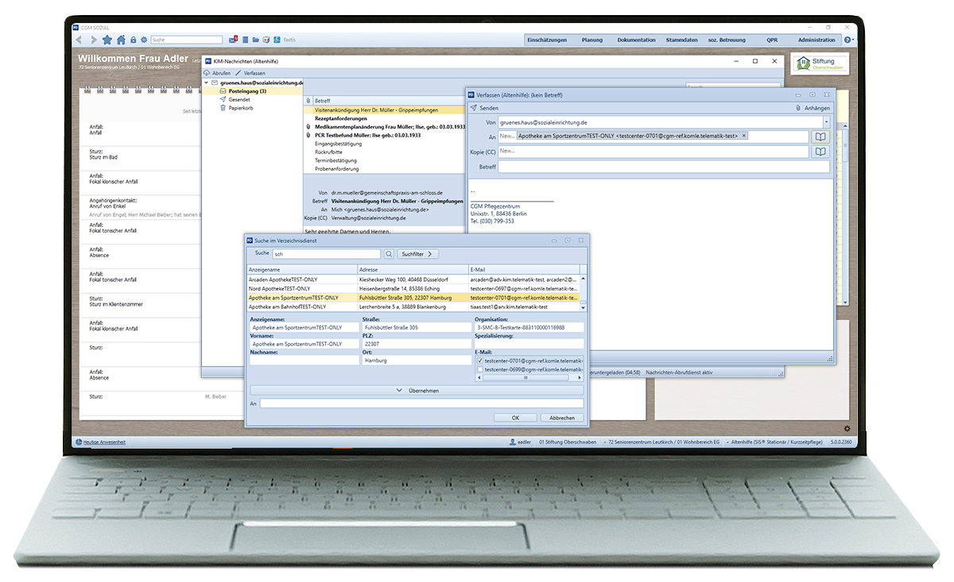Screen dimensions: 954x582
Task: Click the factis globe icon
Action: tap(277, 40)
